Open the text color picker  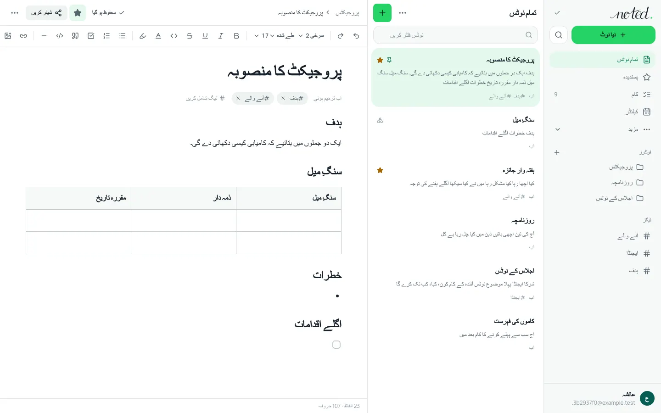pos(158,36)
